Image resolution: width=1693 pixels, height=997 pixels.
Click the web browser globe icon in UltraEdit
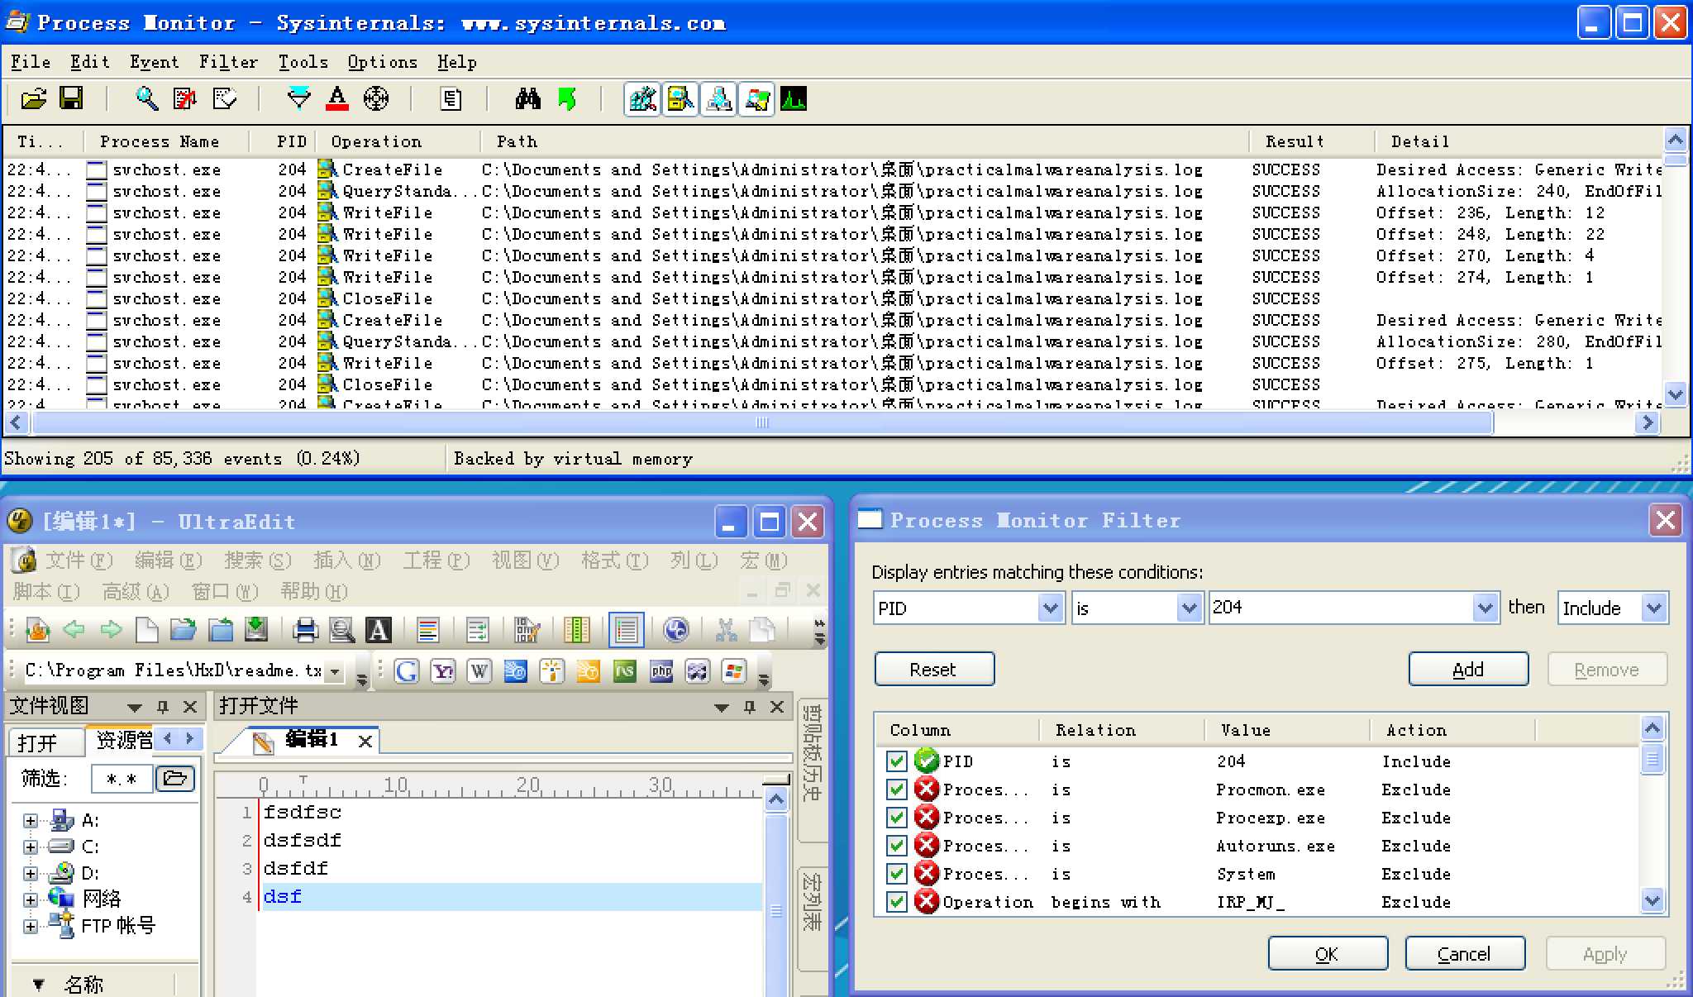pyautogui.click(x=675, y=630)
